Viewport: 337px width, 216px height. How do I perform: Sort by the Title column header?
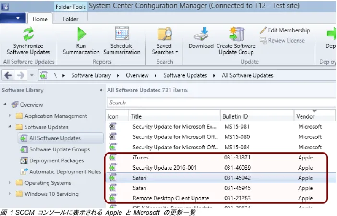[x=175, y=116]
